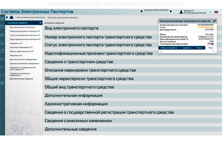Open the calculator icon at sidebar bottom
The width and height of the screenshot is (222, 144).
coord(3,83)
